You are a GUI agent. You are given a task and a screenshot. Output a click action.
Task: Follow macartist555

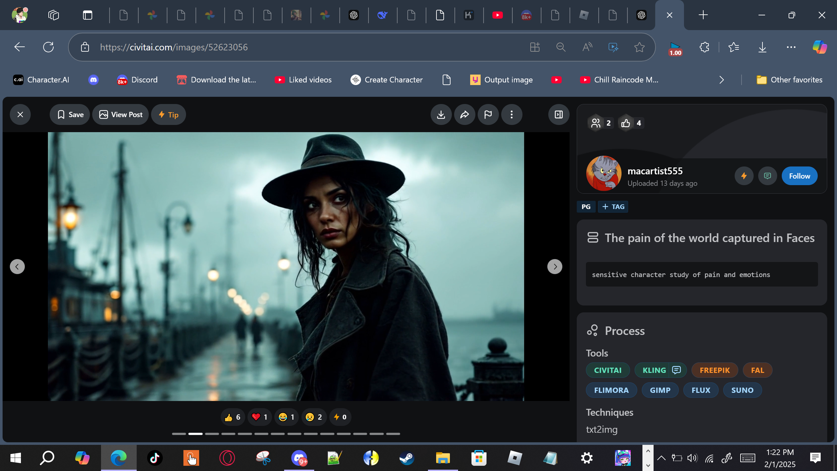pyautogui.click(x=799, y=176)
